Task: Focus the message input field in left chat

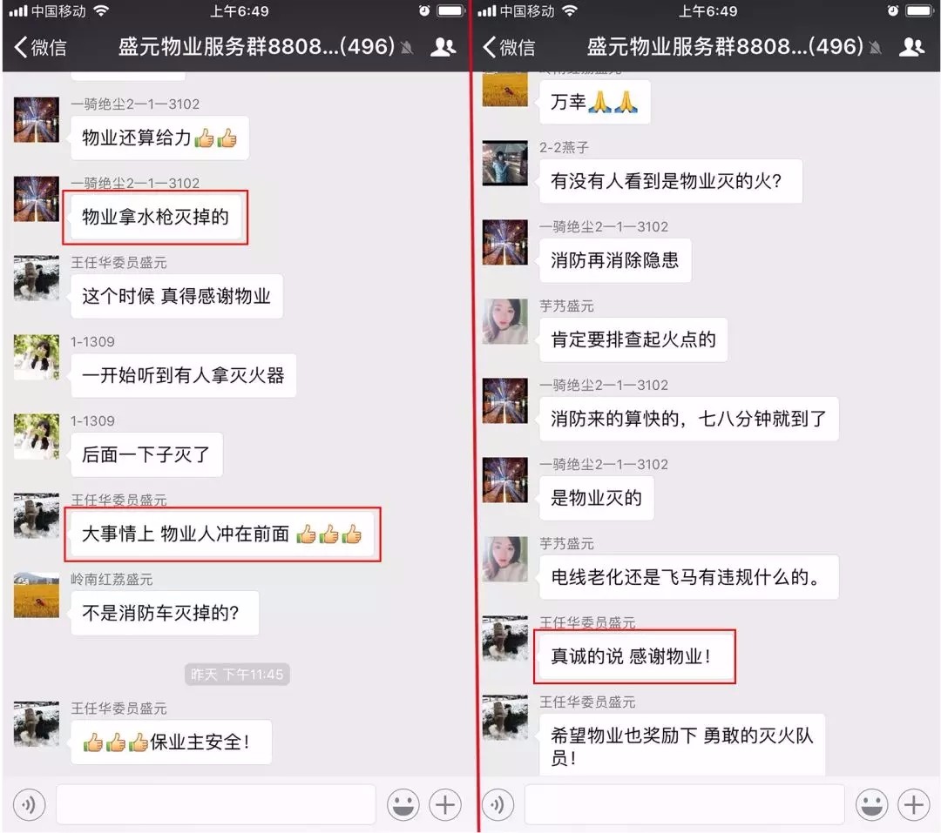Action: [x=216, y=804]
